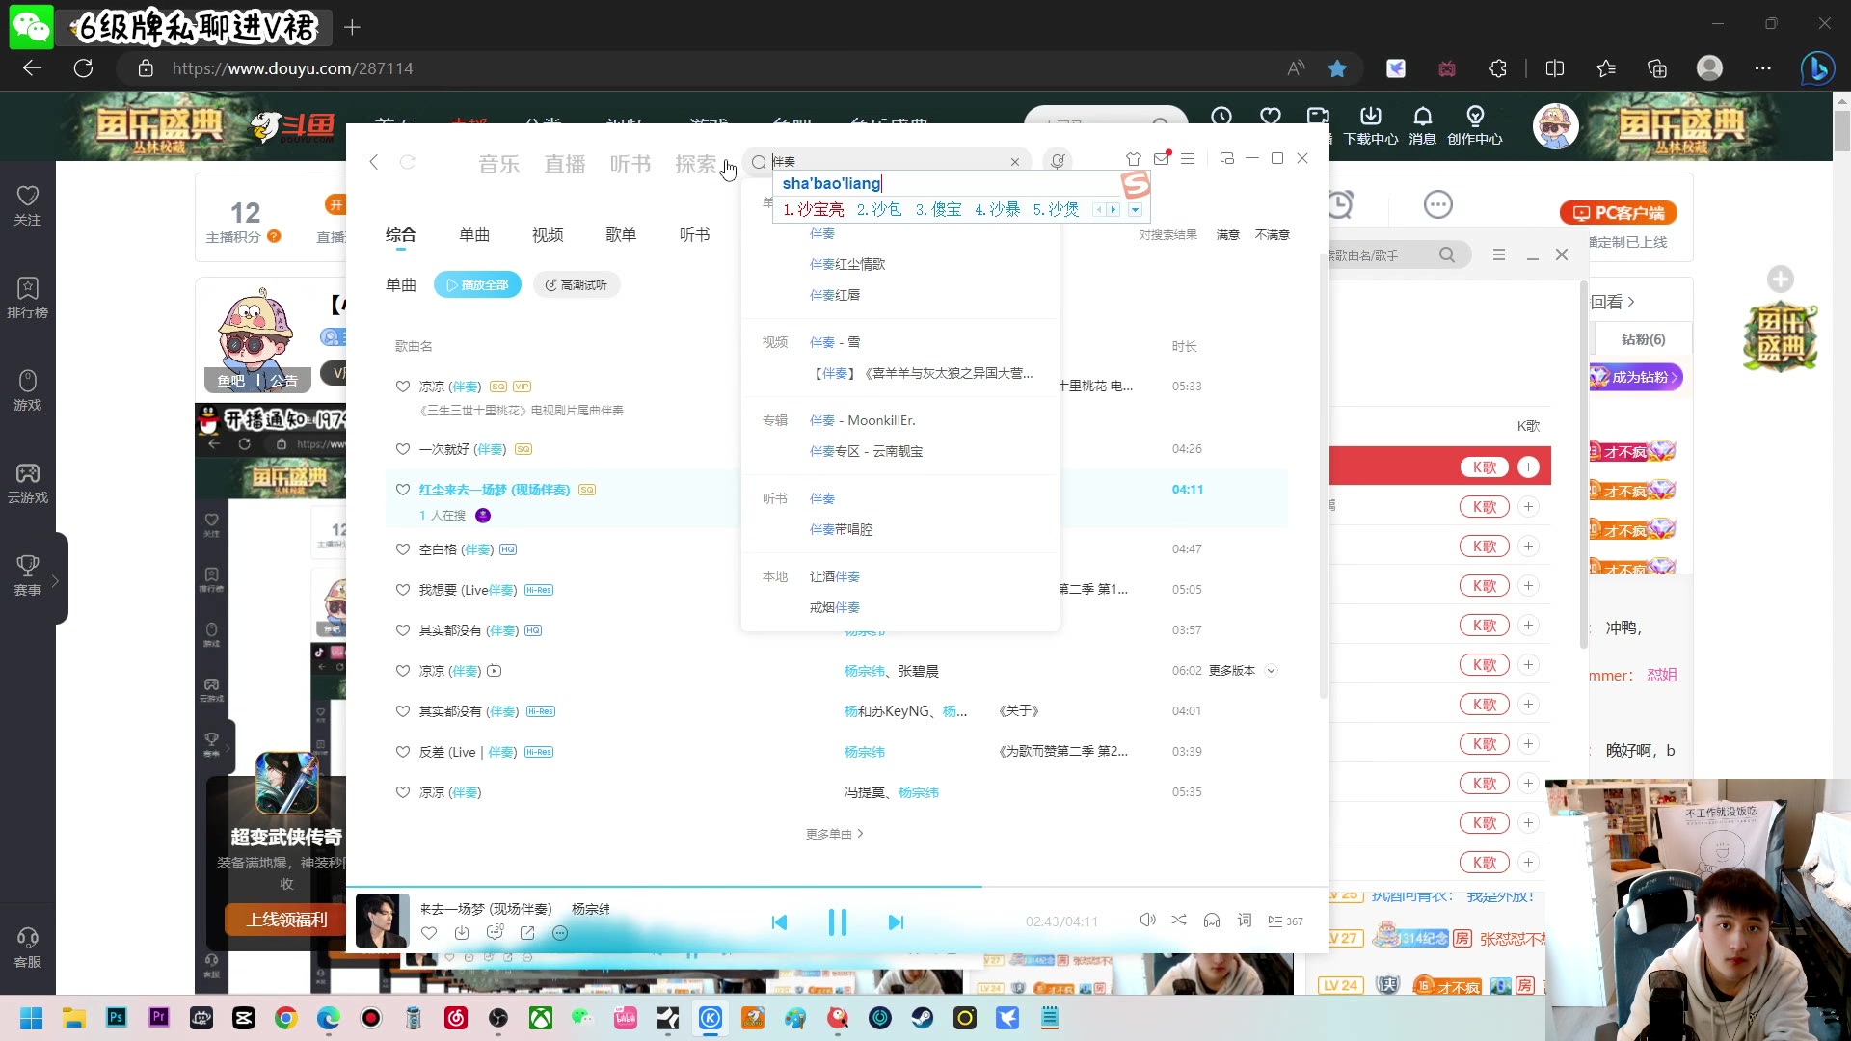This screenshot has width=1851, height=1041.
Task: Go to next IME candidate page
Action: coord(1113,210)
